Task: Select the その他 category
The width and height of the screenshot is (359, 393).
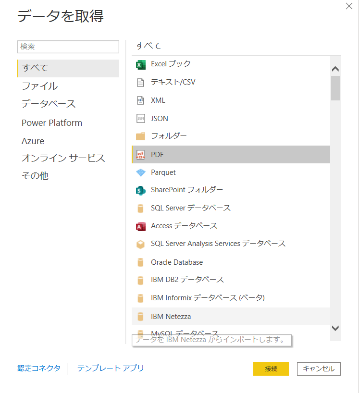Action: tap(35, 176)
